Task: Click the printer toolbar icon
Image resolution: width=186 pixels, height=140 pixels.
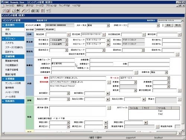Action: click(x=33, y=11)
